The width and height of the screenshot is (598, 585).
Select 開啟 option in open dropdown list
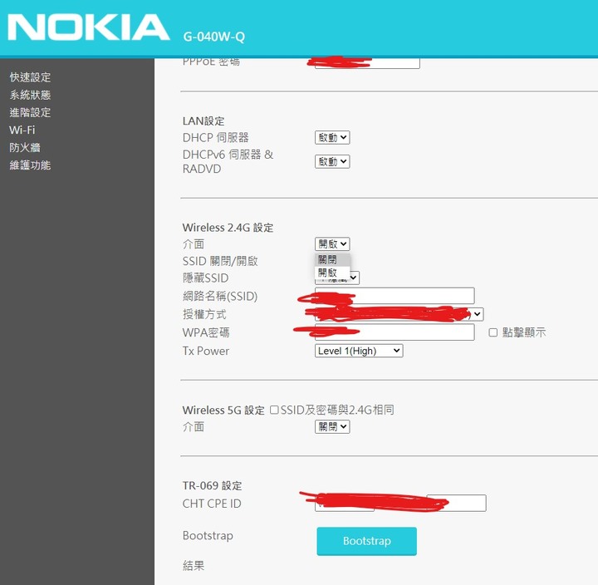click(x=332, y=273)
